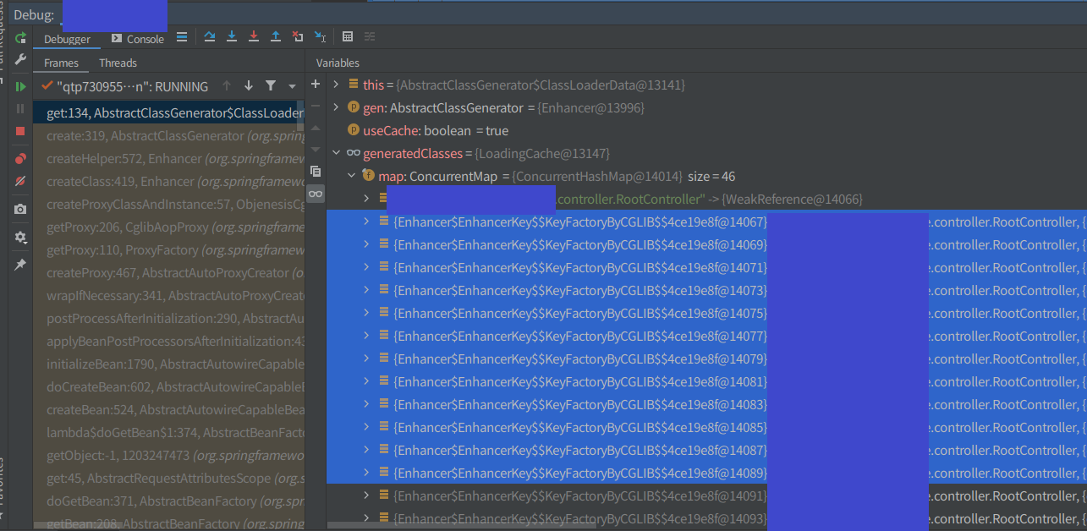Step out of current method

pyautogui.click(x=276, y=37)
